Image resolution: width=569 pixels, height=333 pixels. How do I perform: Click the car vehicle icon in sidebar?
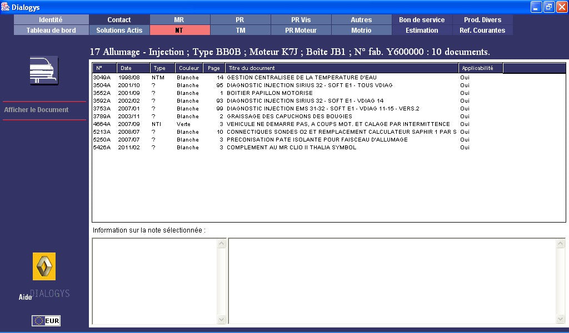tap(44, 70)
